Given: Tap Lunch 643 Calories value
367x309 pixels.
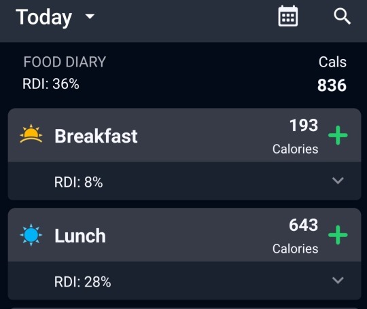Looking at the screenshot, I should coord(296,236).
